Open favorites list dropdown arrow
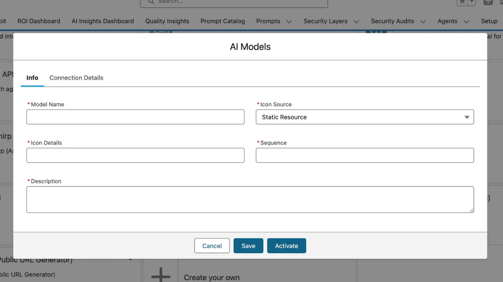 (x=472, y=2)
